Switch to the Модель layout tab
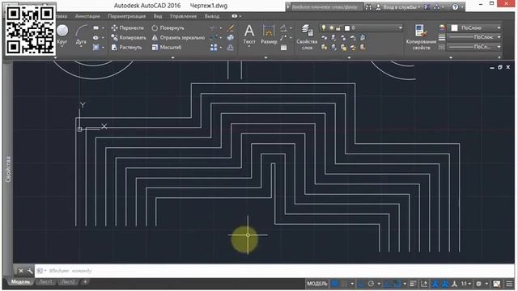 point(19,282)
